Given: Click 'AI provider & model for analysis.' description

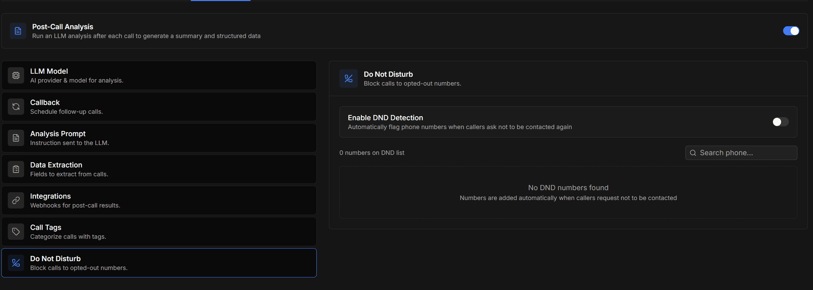Looking at the screenshot, I should (77, 81).
